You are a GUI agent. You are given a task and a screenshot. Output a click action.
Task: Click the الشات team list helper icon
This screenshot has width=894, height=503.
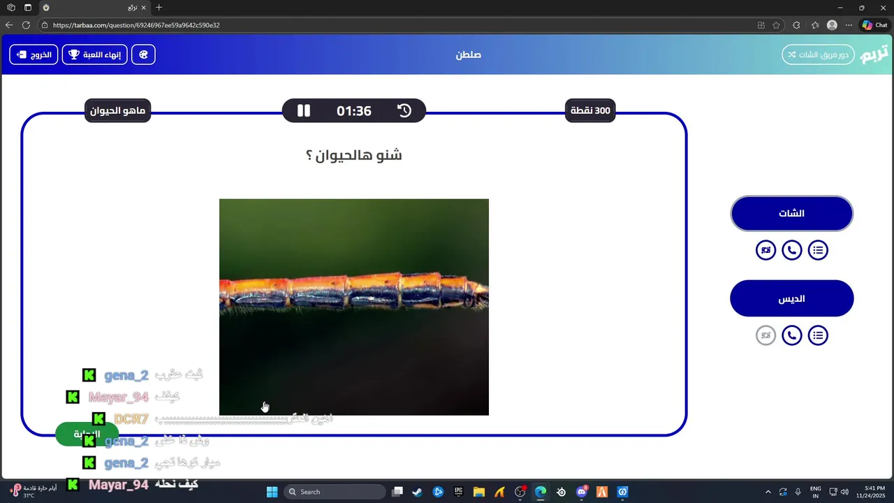click(818, 250)
